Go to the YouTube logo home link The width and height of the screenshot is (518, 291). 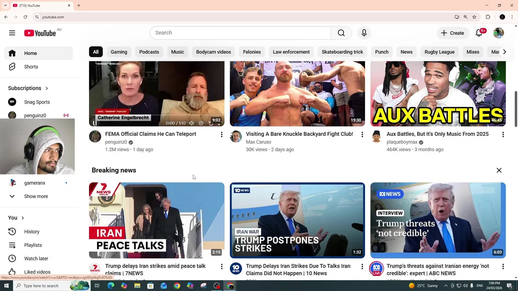40,33
